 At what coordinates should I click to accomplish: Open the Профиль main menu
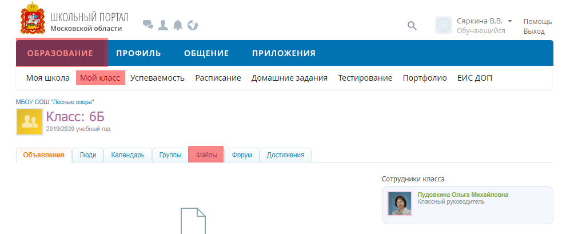pos(138,53)
